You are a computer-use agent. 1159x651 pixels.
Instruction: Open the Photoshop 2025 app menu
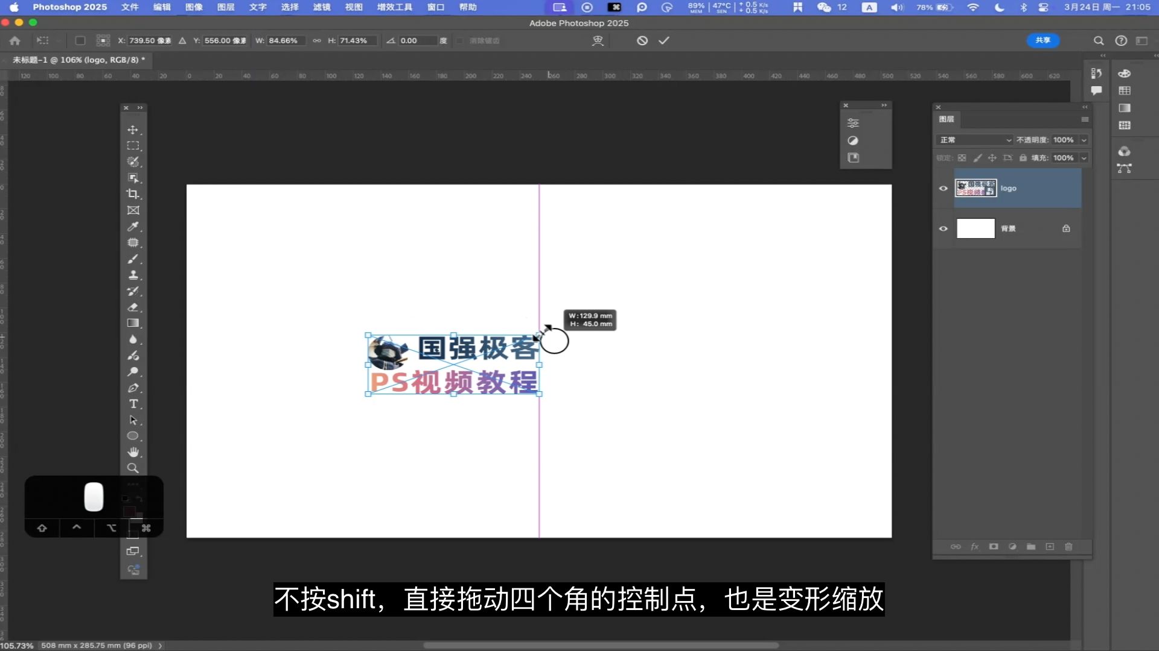pos(69,7)
